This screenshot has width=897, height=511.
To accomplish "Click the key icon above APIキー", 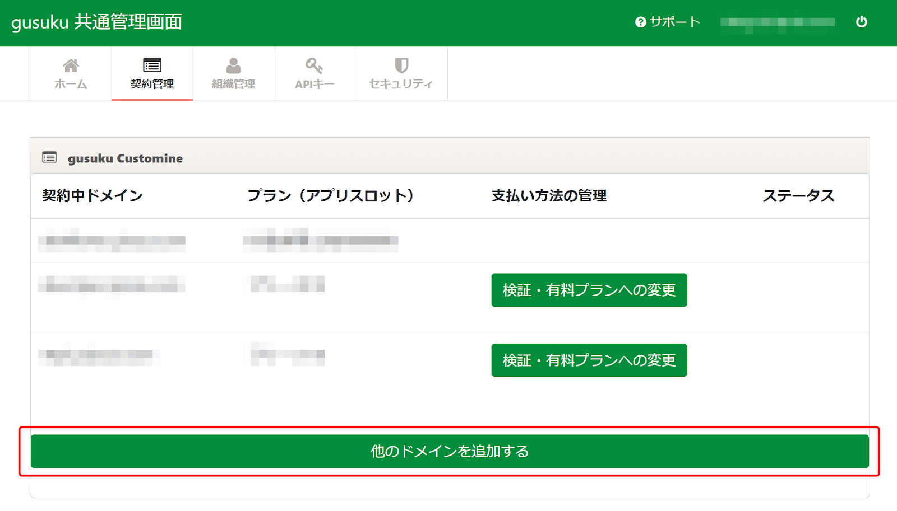I will (x=314, y=65).
